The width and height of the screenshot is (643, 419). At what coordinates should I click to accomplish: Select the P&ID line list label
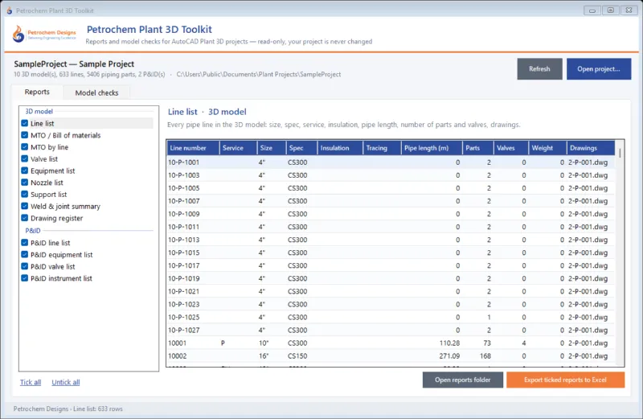(50, 243)
